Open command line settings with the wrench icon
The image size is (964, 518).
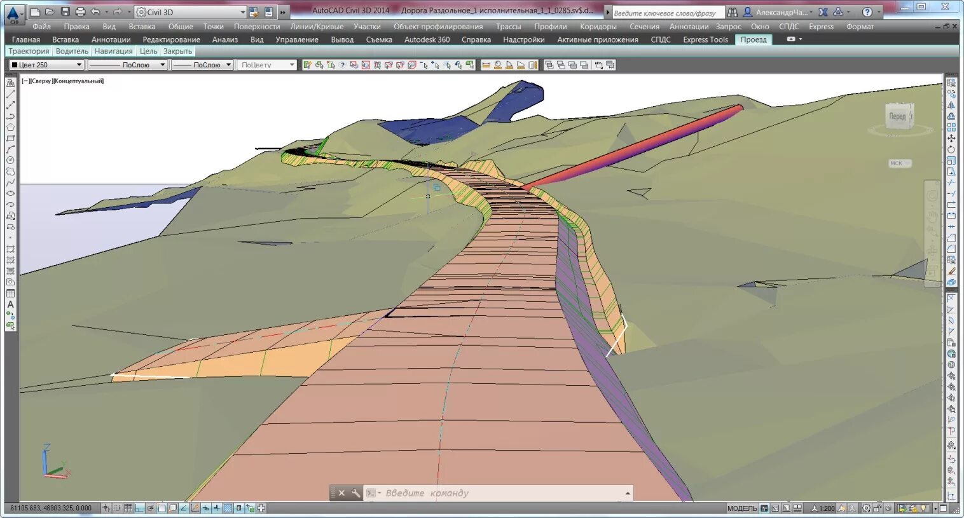pos(355,493)
